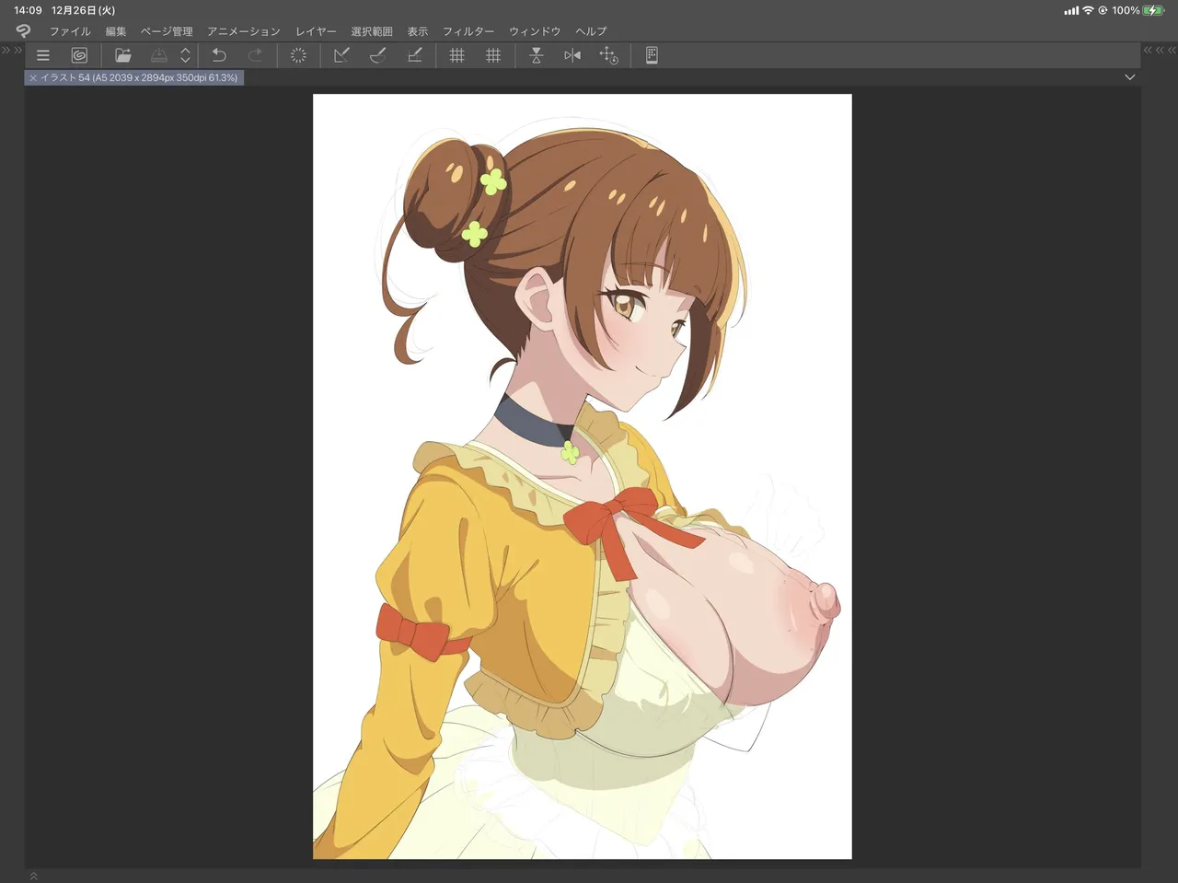Image resolution: width=1178 pixels, height=883 pixels.
Task: Click the flip vertical icon
Action: (537, 55)
